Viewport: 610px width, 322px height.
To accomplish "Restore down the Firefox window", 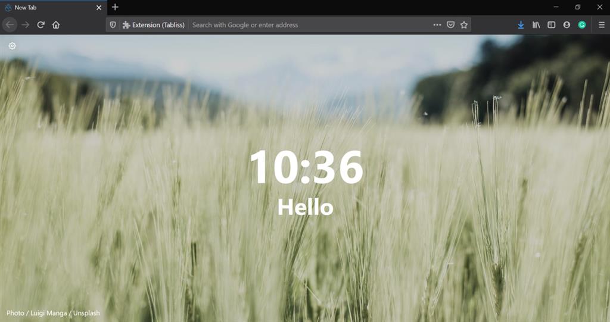I will point(578,7).
